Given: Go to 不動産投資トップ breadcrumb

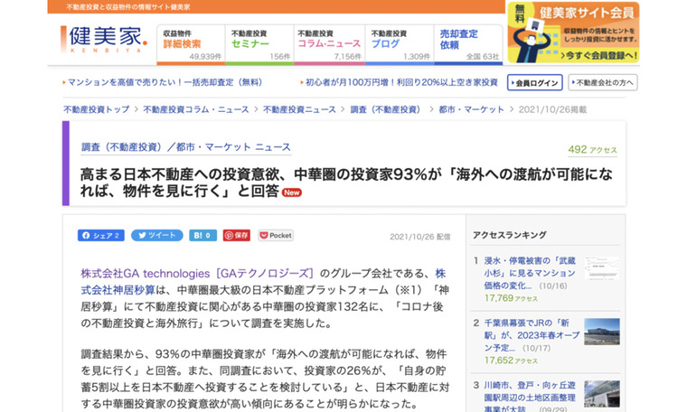Looking at the screenshot, I should (x=97, y=108).
